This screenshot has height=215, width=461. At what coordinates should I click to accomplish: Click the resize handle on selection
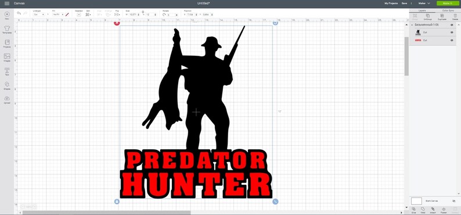click(x=275, y=202)
